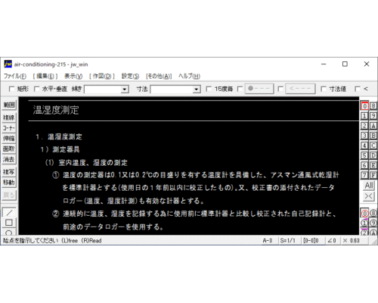The height and width of the screenshot is (303, 378).
Task: Click the 面取 chamfer button
Action: (x=9, y=149)
